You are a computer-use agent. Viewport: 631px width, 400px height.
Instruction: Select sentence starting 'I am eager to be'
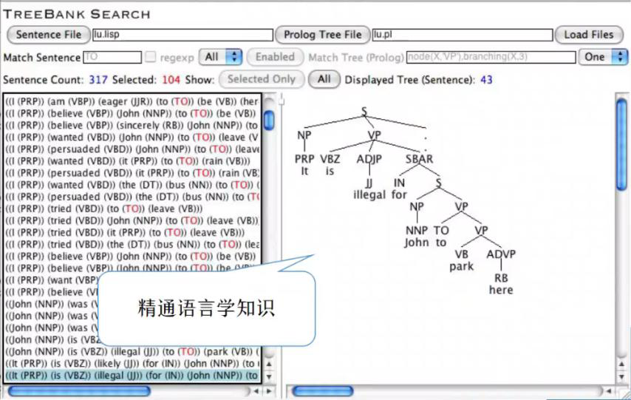[x=132, y=101]
